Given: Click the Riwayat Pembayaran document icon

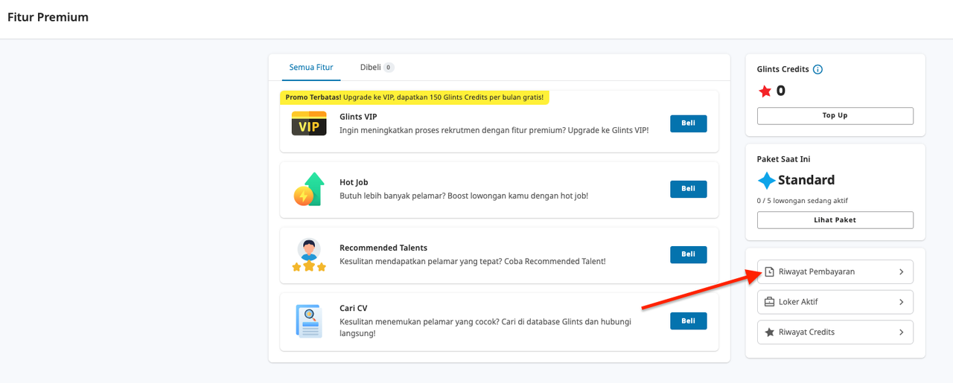Looking at the screenshot, I should coord(770,272).
